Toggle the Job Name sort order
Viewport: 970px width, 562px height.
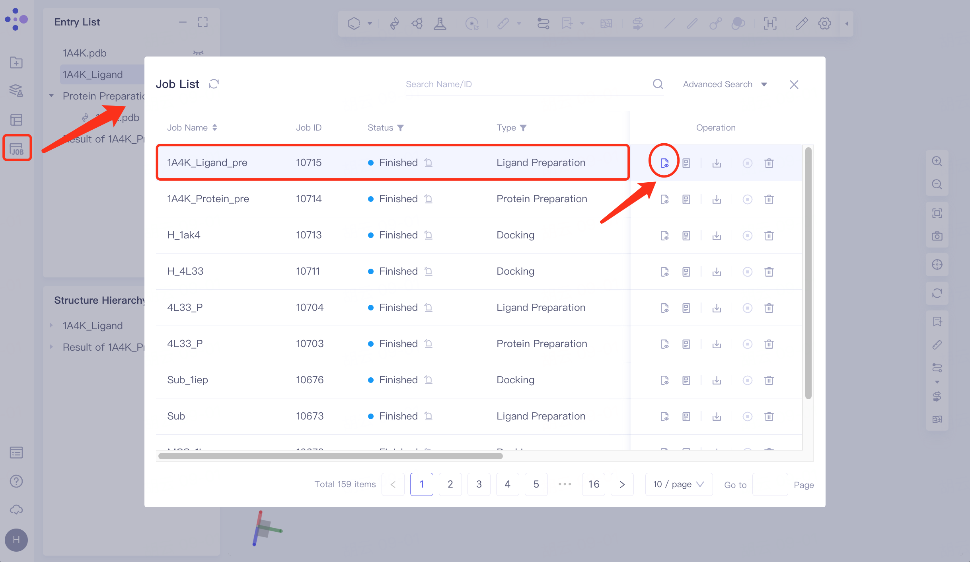pyautogui.click(x=214, y=127)
